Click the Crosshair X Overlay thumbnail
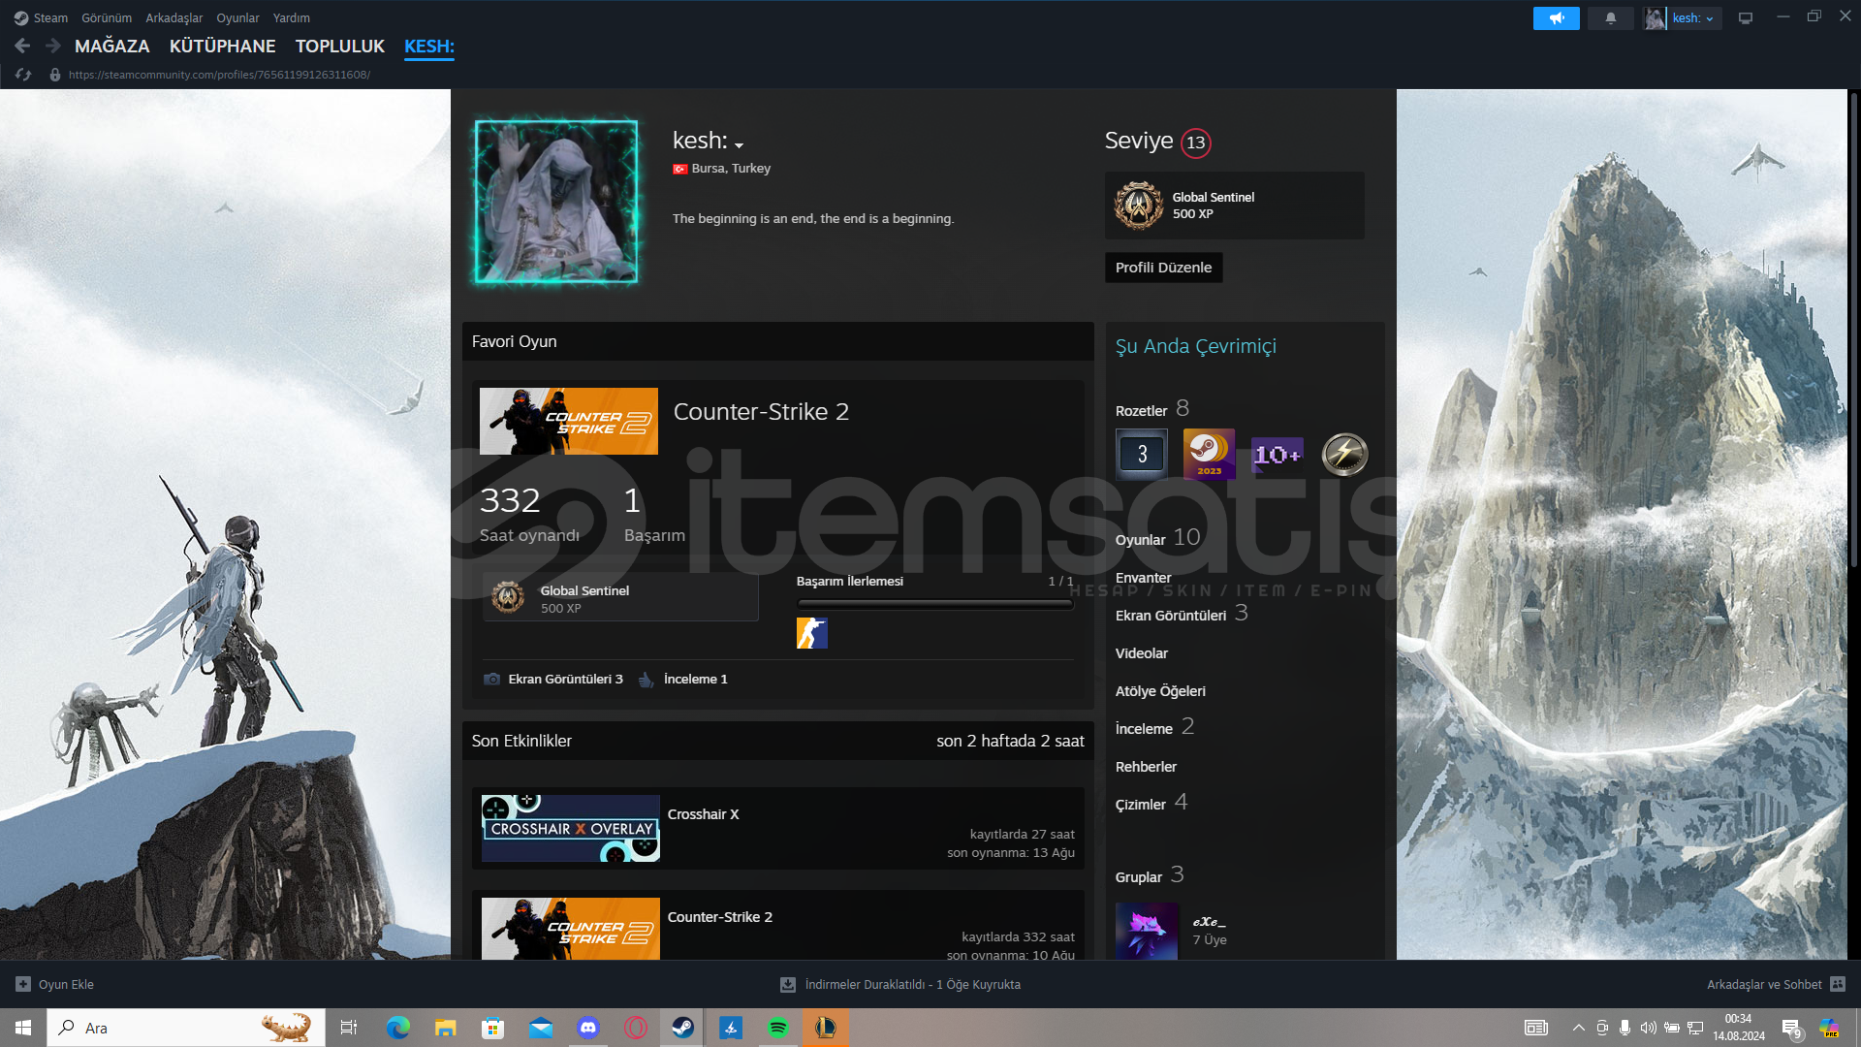Image resolution: width=1861 pixels, height=1047 pixels. click(571, 828)
